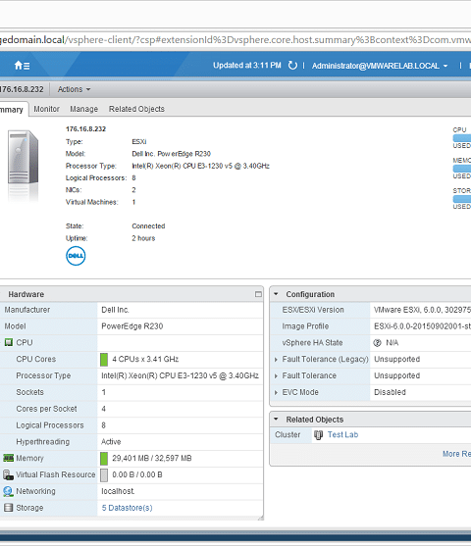
Task: Switch to the Related Objects tab
Action: click(136, 109)
